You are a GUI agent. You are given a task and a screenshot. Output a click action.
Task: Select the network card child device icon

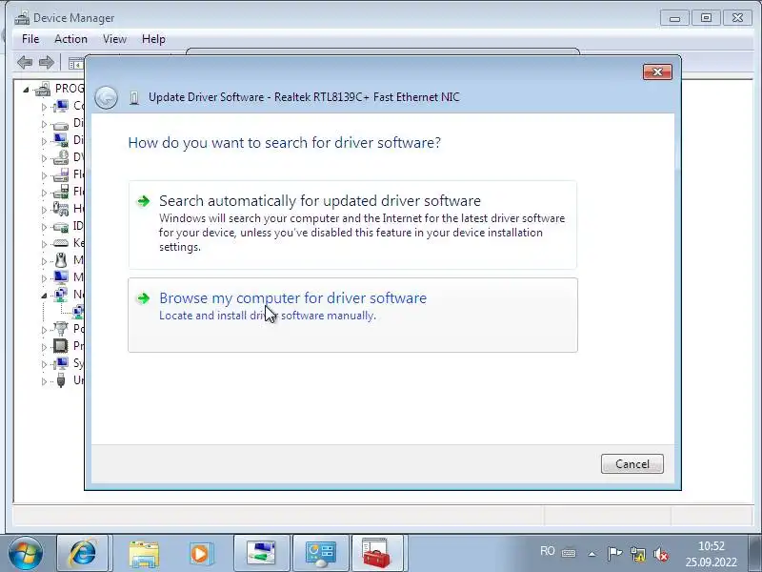click(x=78, y=312)
